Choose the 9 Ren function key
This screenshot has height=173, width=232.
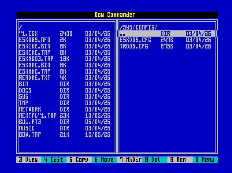[180, 160]
